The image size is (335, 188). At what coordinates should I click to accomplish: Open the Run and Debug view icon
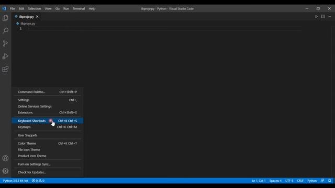pyautogui.click(x=5, y=56)
